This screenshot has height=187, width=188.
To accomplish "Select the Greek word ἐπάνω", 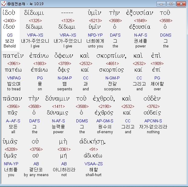I will (x=39, y=56).
